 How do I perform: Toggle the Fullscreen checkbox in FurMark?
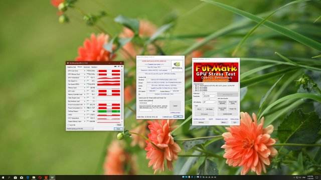204,93
